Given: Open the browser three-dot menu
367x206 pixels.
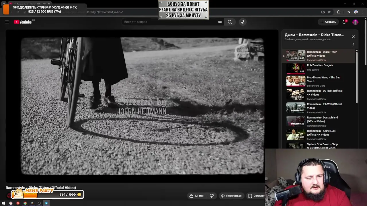Looking at the screenshot, I should 362,12.
